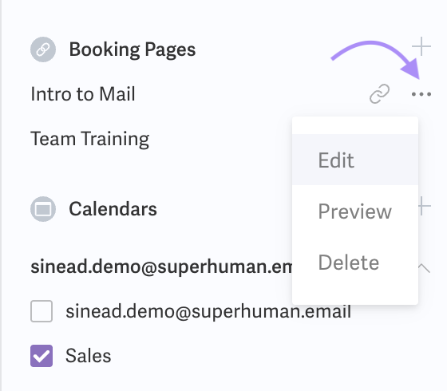Uncheck the Sales calendar checkbox
The height and width of the screenshot is (391, 447).
pyautogui.click(x=42, y=356)
